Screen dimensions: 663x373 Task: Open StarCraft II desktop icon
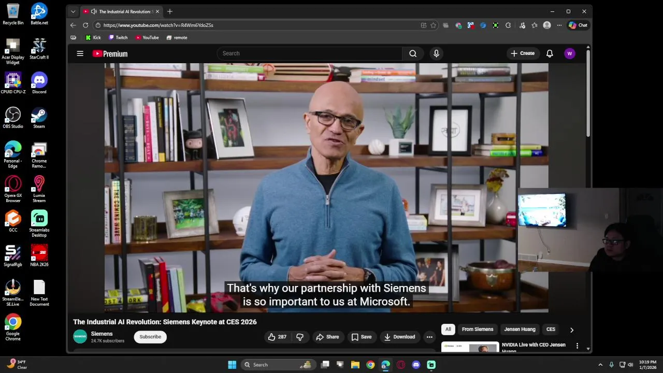pos(39,49)
